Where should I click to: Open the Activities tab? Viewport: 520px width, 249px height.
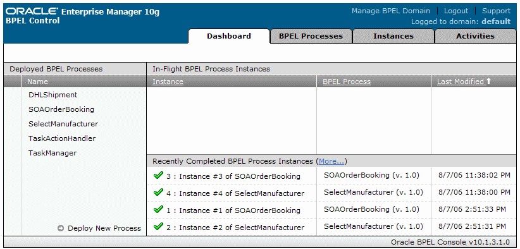coord(475,36)
